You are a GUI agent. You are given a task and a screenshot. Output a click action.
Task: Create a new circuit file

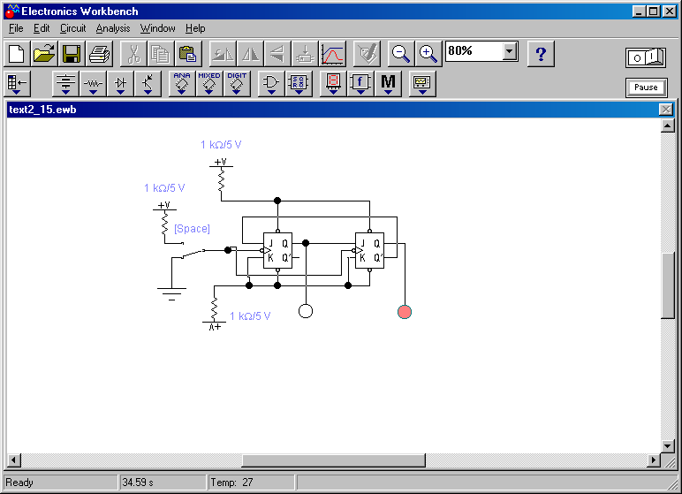click(x=17, y=54)
